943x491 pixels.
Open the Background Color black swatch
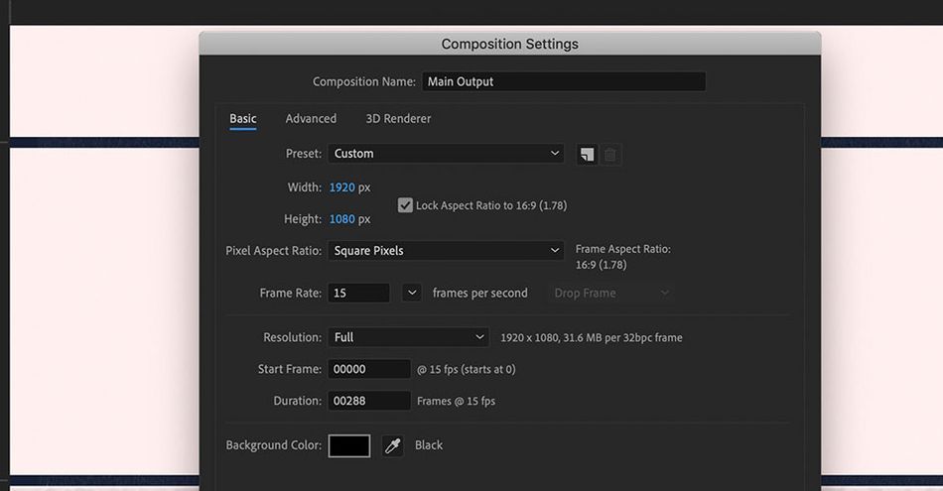pyautogui.click(x=349, y=446)
